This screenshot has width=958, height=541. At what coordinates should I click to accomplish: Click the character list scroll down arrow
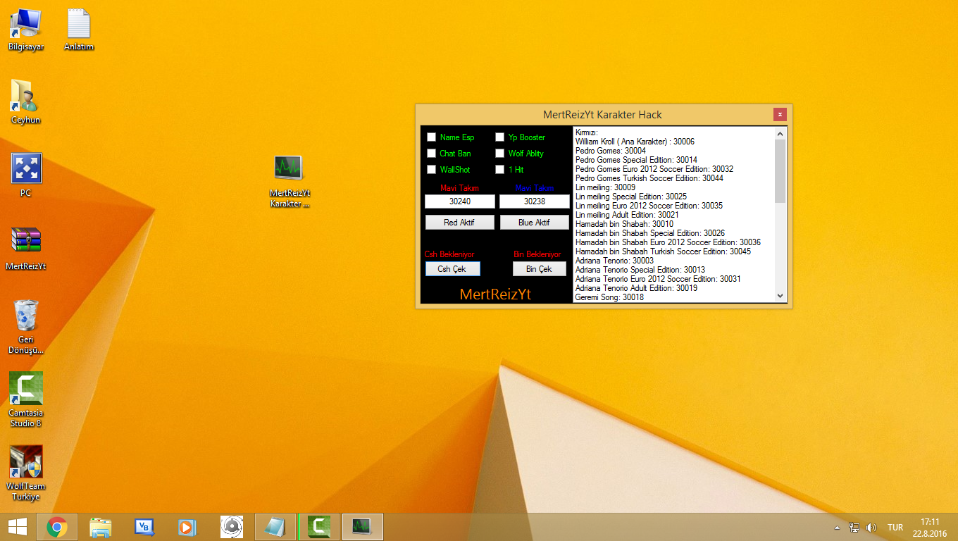pyautogui.click(x=780, y=296)
